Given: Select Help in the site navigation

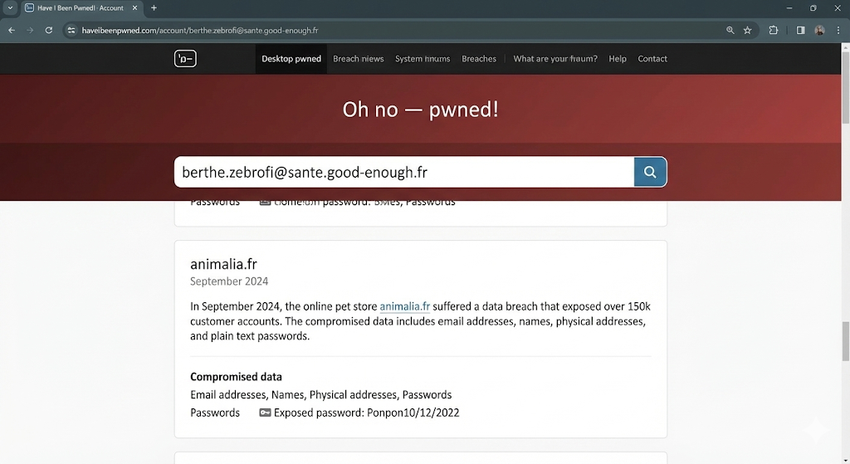Looking at the screenshot, I should (x=617, y=59).
